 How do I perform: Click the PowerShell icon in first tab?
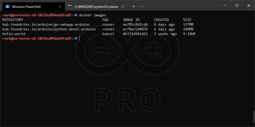coord(8,6)
